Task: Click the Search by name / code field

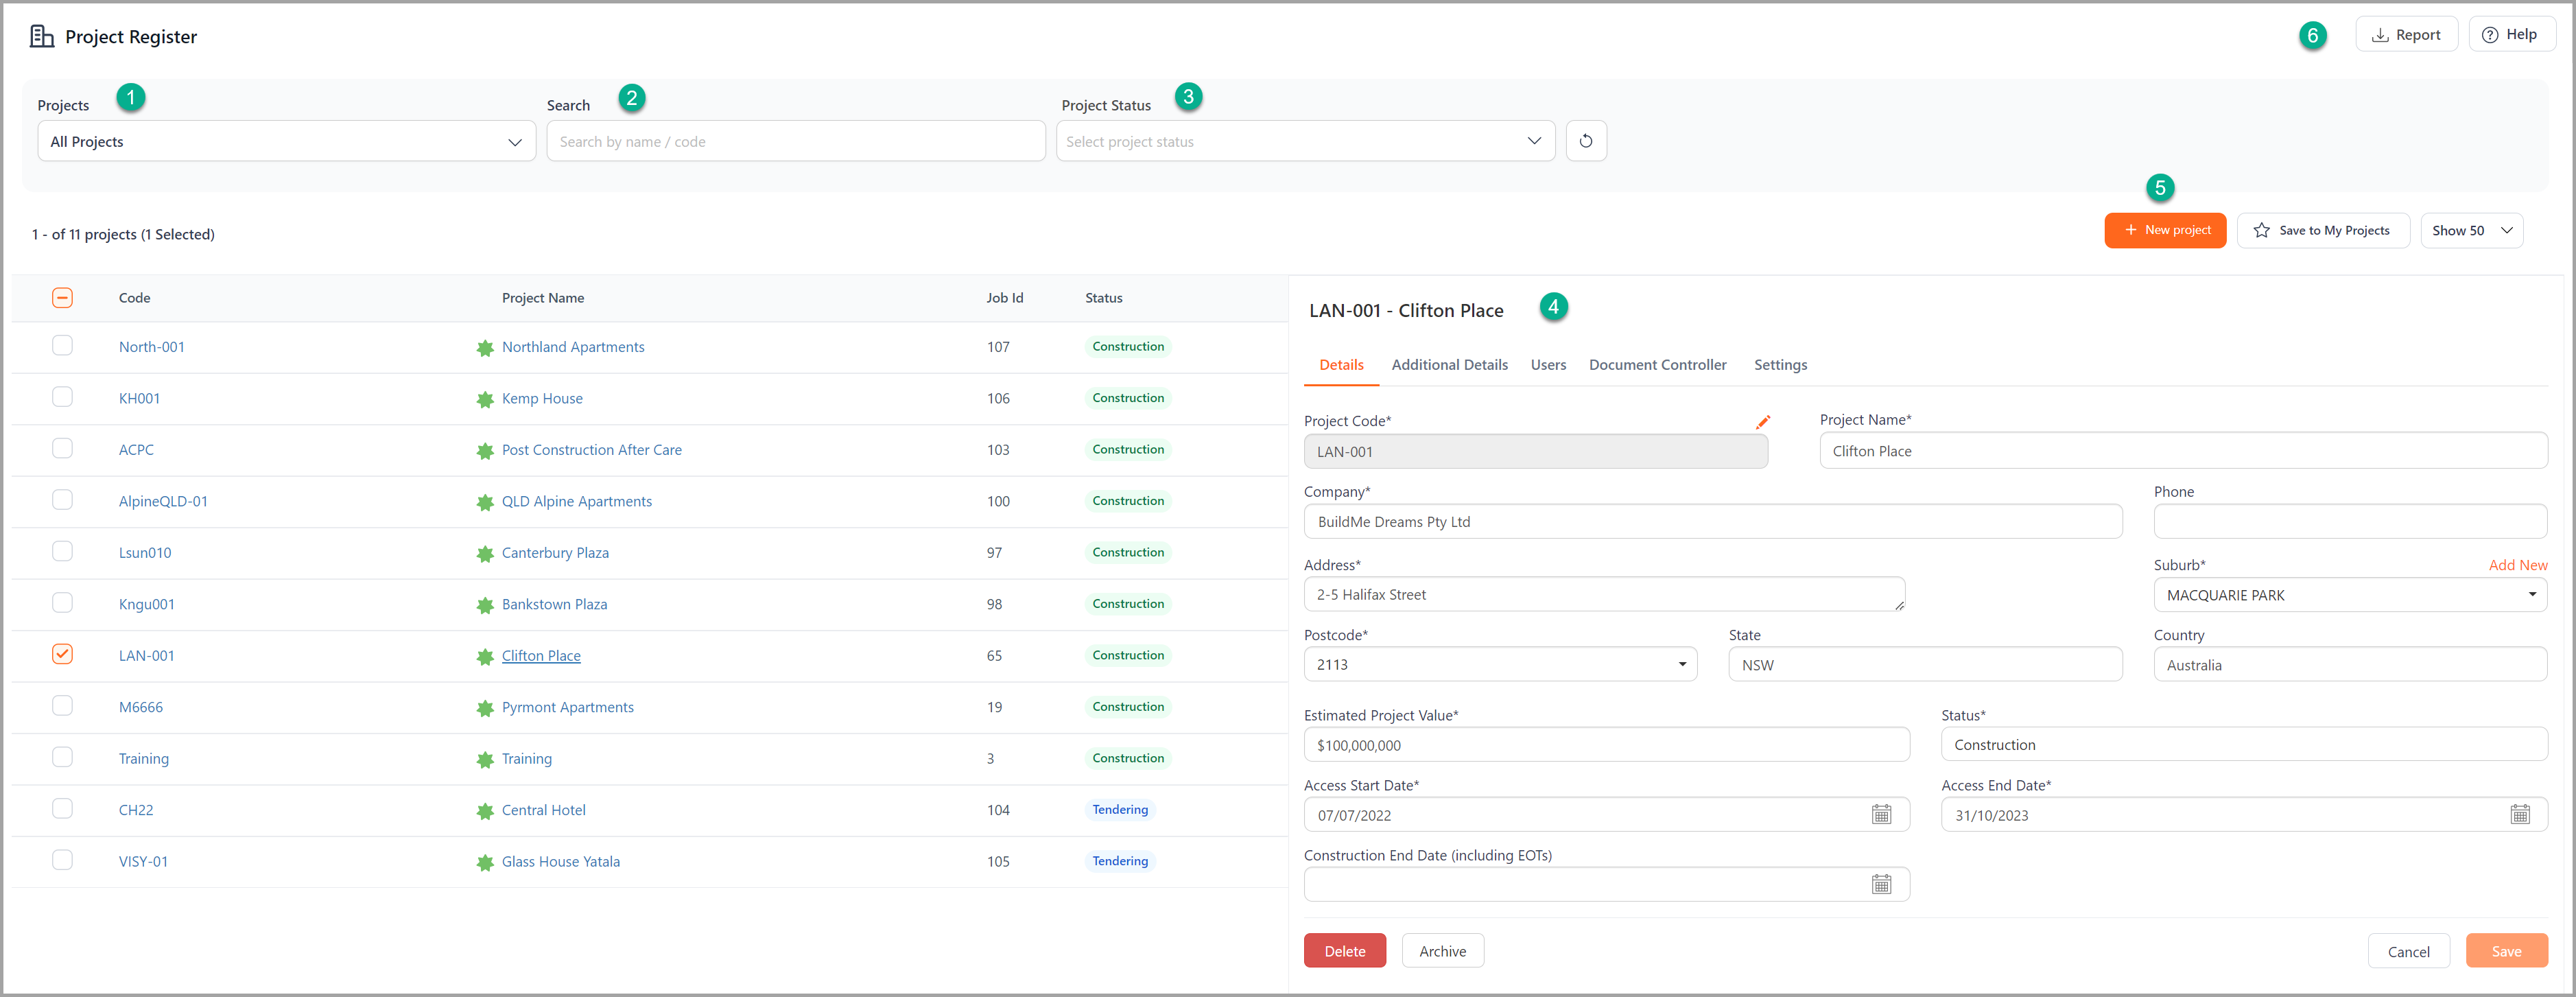Action: pyautogui.click(x=795, y=141)
